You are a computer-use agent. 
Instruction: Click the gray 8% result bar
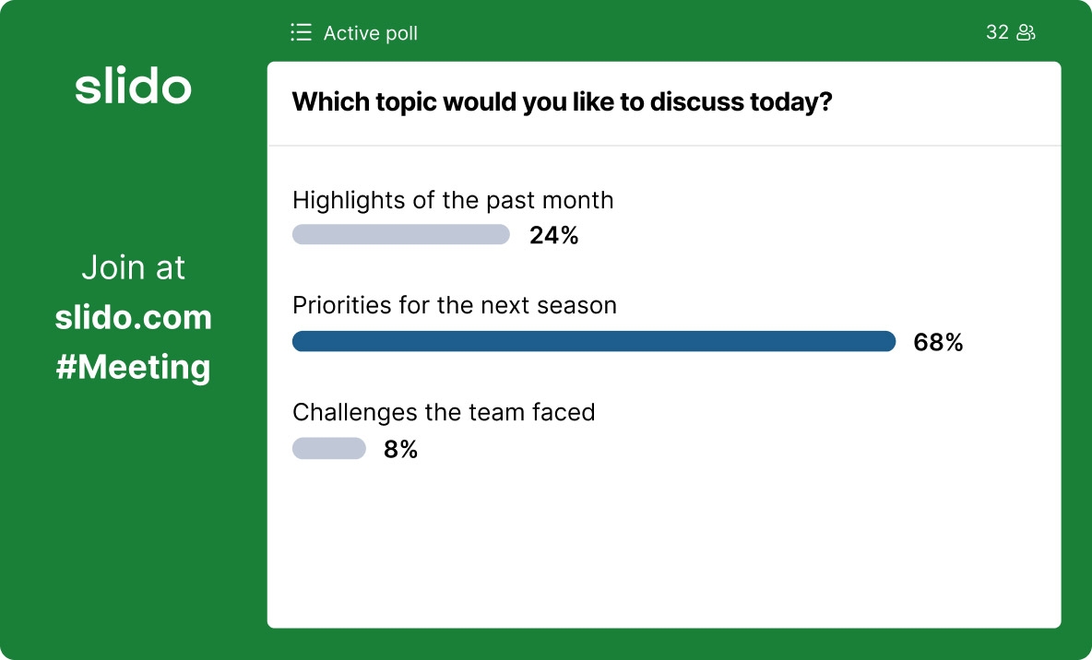click(x=329, y=449)
